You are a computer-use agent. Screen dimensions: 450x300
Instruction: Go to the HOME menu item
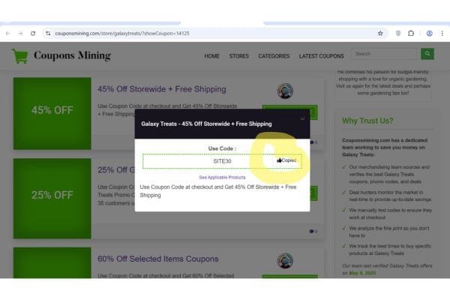211,56
